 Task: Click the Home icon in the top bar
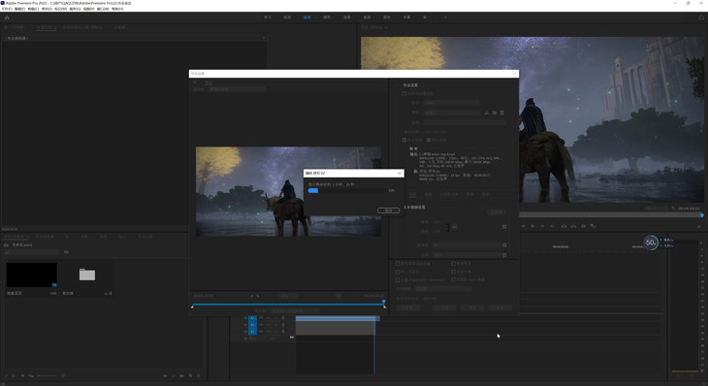(x=7, y=17)
